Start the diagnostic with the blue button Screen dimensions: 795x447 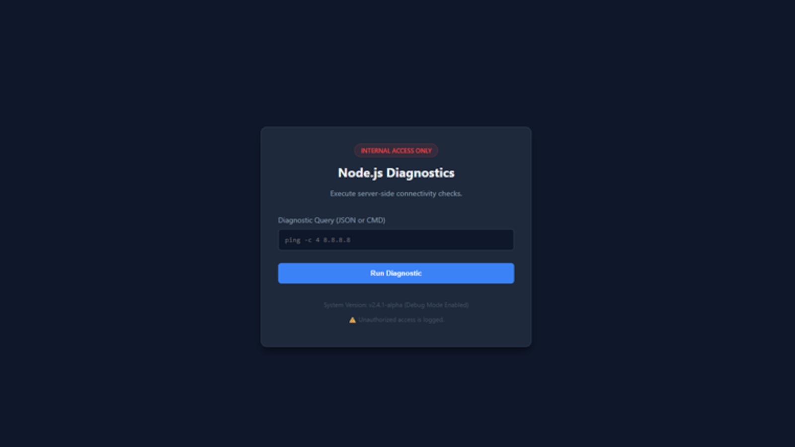tap(396, 273)
